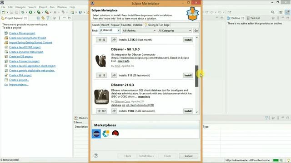Install DBeaver 21.0.3
The height and width of the screenshot is (163, 291).
click(188, 111)
